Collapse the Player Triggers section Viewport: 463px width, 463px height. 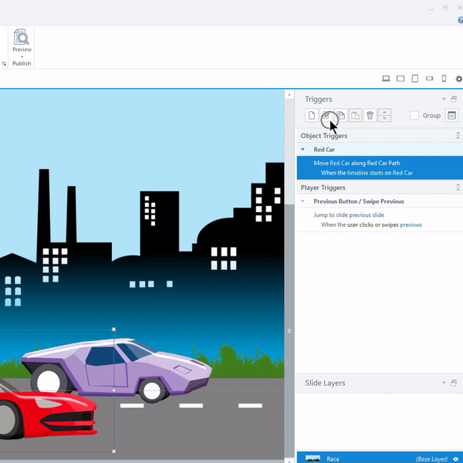click(458, 188)
